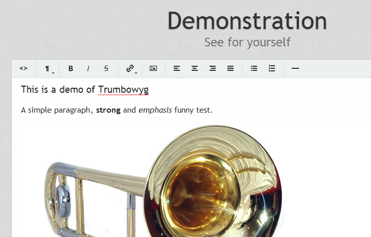Center align the text
Screen dimensions: 371x237
195,68
